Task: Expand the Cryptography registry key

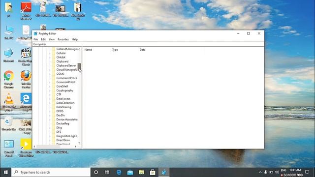Action: pyautogui.click(x=50, y=90)
